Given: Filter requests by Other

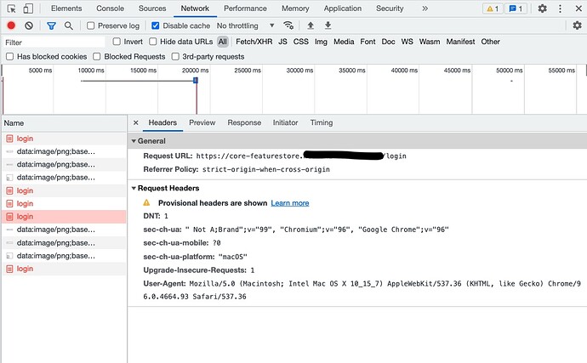Looking at the screenshot, I should pyautogui.click(x=490, y=42).
